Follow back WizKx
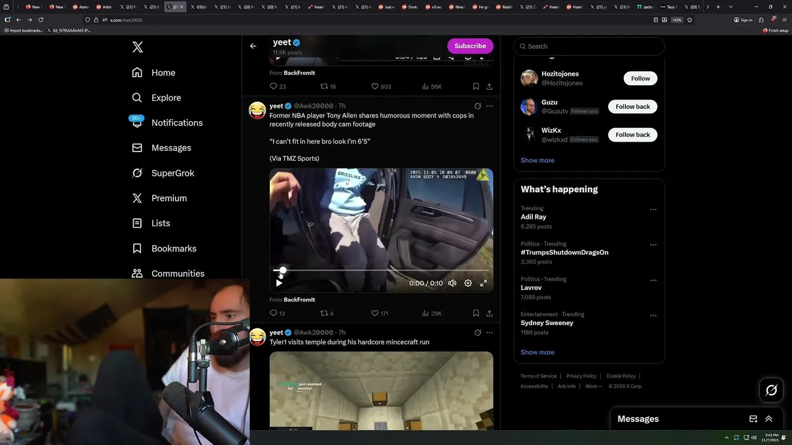The image size is (792, 445). click(x=632, y=135)
